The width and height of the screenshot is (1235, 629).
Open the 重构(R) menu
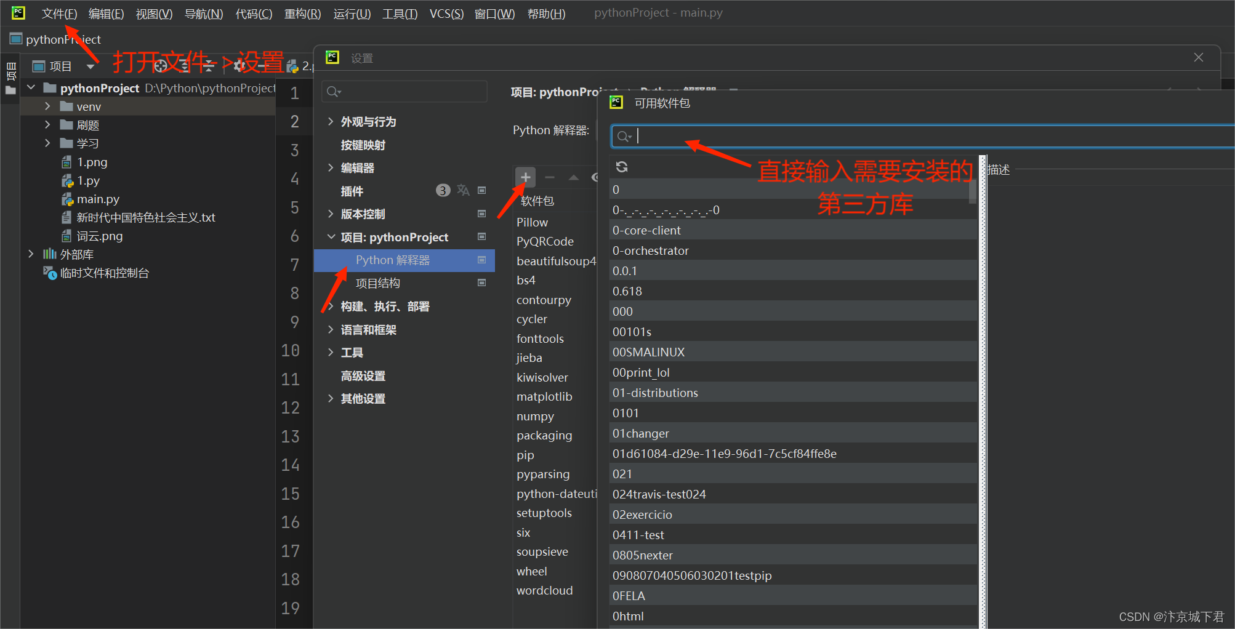click(x=302, y=14)
